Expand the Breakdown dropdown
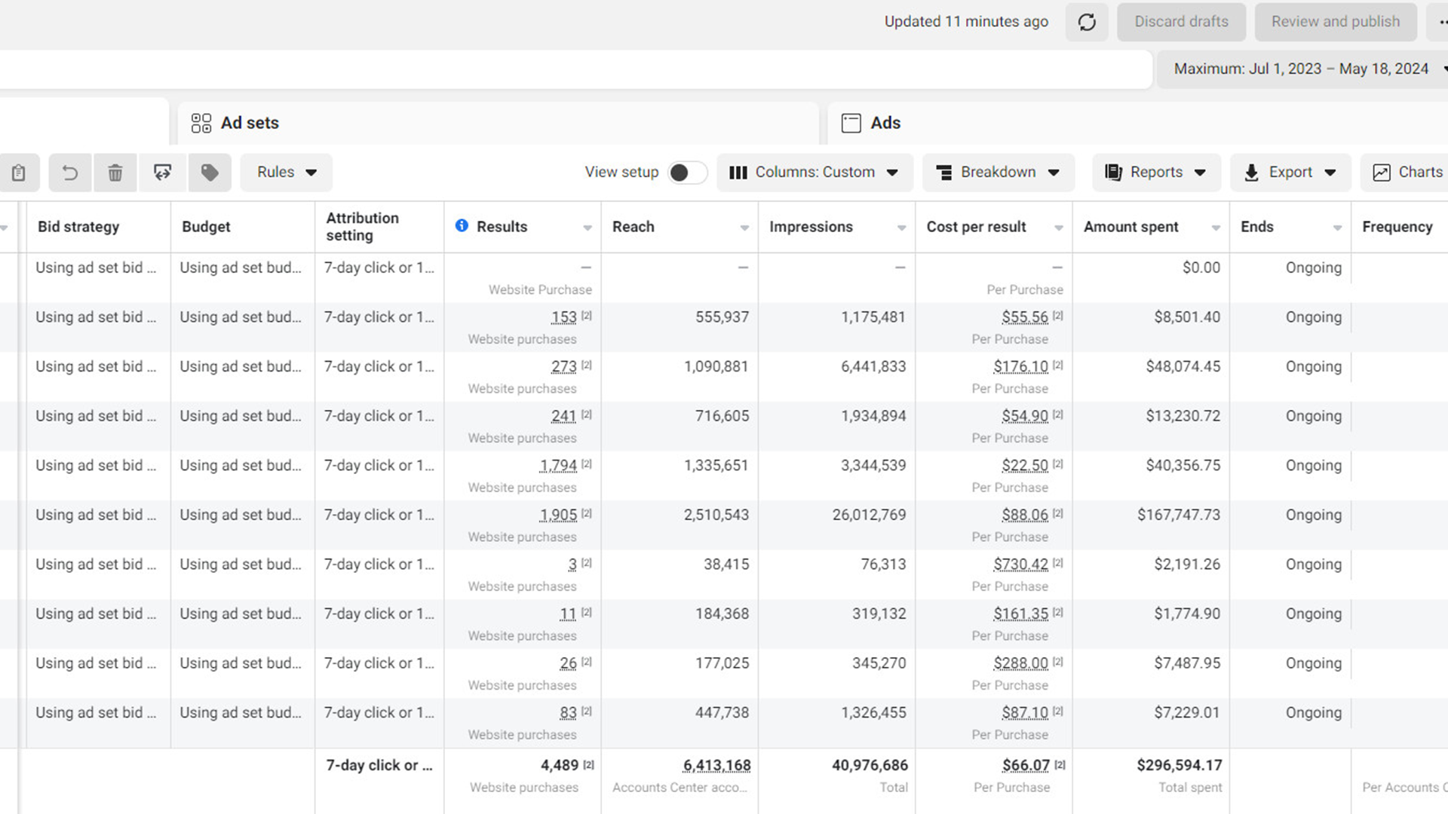1448x814 pixels. (998, 173)
